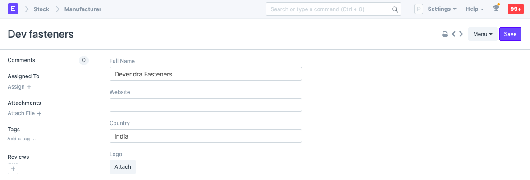Click the ERPNext home logo icon

[13, 9]
